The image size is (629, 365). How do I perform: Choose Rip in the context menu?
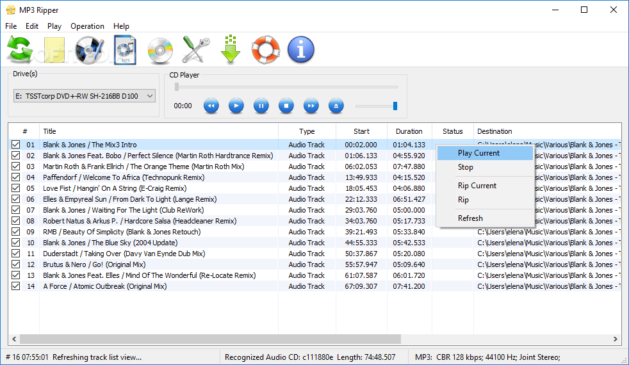click(485, 200)
